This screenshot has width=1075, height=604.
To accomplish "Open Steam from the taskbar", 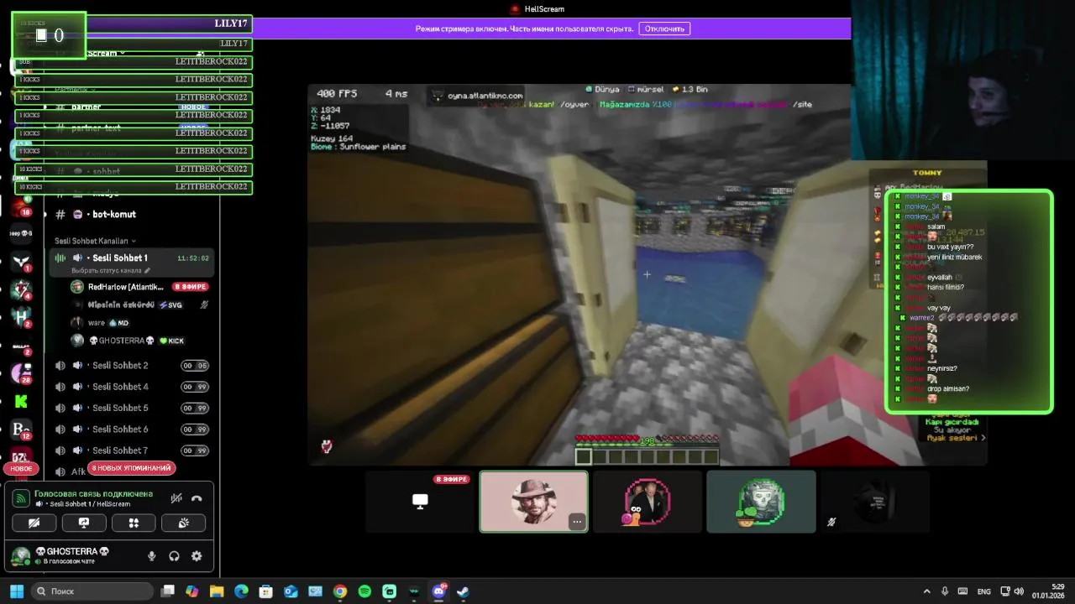I will [463, 591].
